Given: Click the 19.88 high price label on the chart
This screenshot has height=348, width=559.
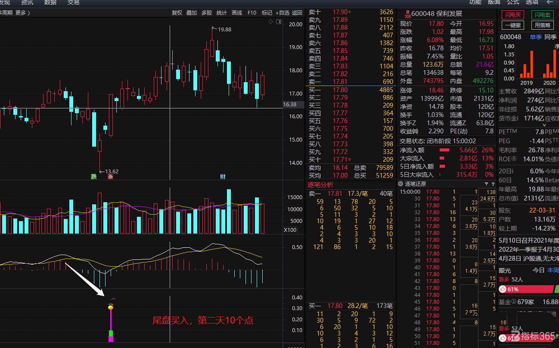Looking at the screenshot, I should [224, 30].
